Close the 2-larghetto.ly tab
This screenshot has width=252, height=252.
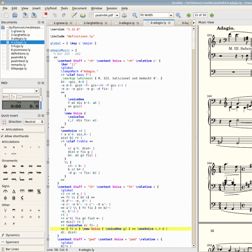106,23
